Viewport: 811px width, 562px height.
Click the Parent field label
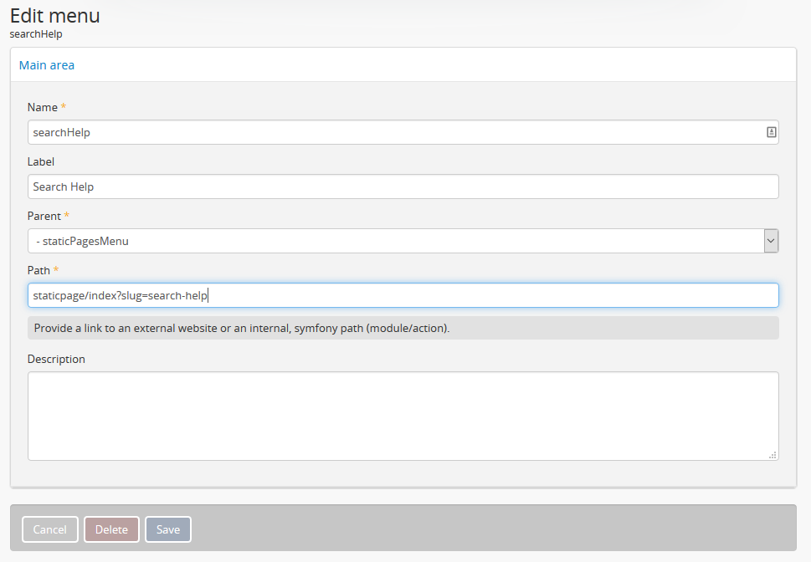pos(44,216)
